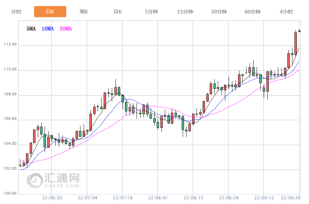This screenshot has width=309, height=204.
Task: Select the 日K tab
Action: 50,12
